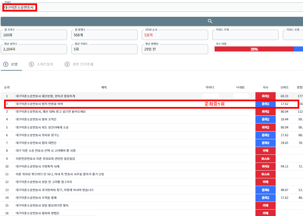
Task: Click the 신뢰도 column header
Action: (284, 87)
